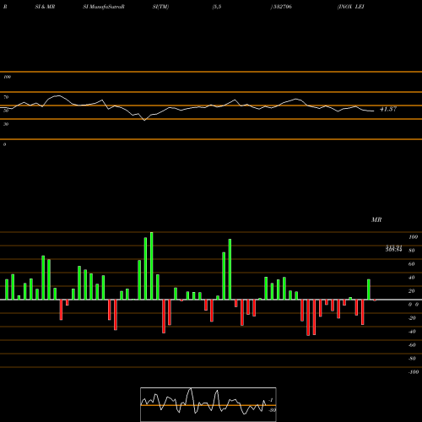Click the "-40" label on the MR scale

pyautogui.click(x=412, y=332)
